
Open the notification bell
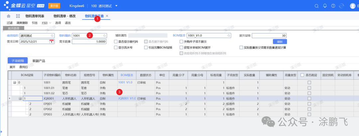(x=324, y=6)
